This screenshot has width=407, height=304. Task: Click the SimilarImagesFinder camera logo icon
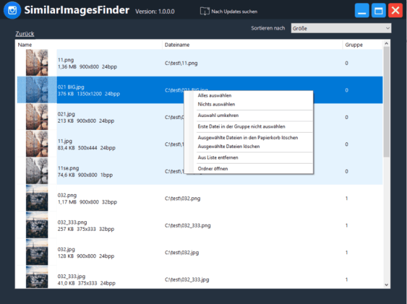click(13, 11)
